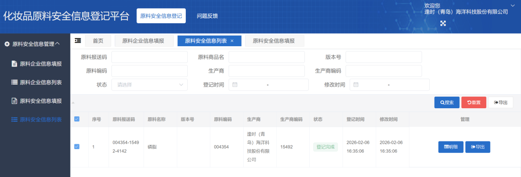The height and width of the screenshot is (177, 521).
Task: Close the 原料安全信息列表 tab
Action: tap(232, 41)
